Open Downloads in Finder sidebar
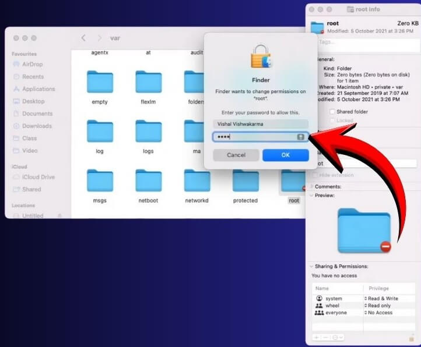This screenshot has width=421, height=347. point(37,126)
